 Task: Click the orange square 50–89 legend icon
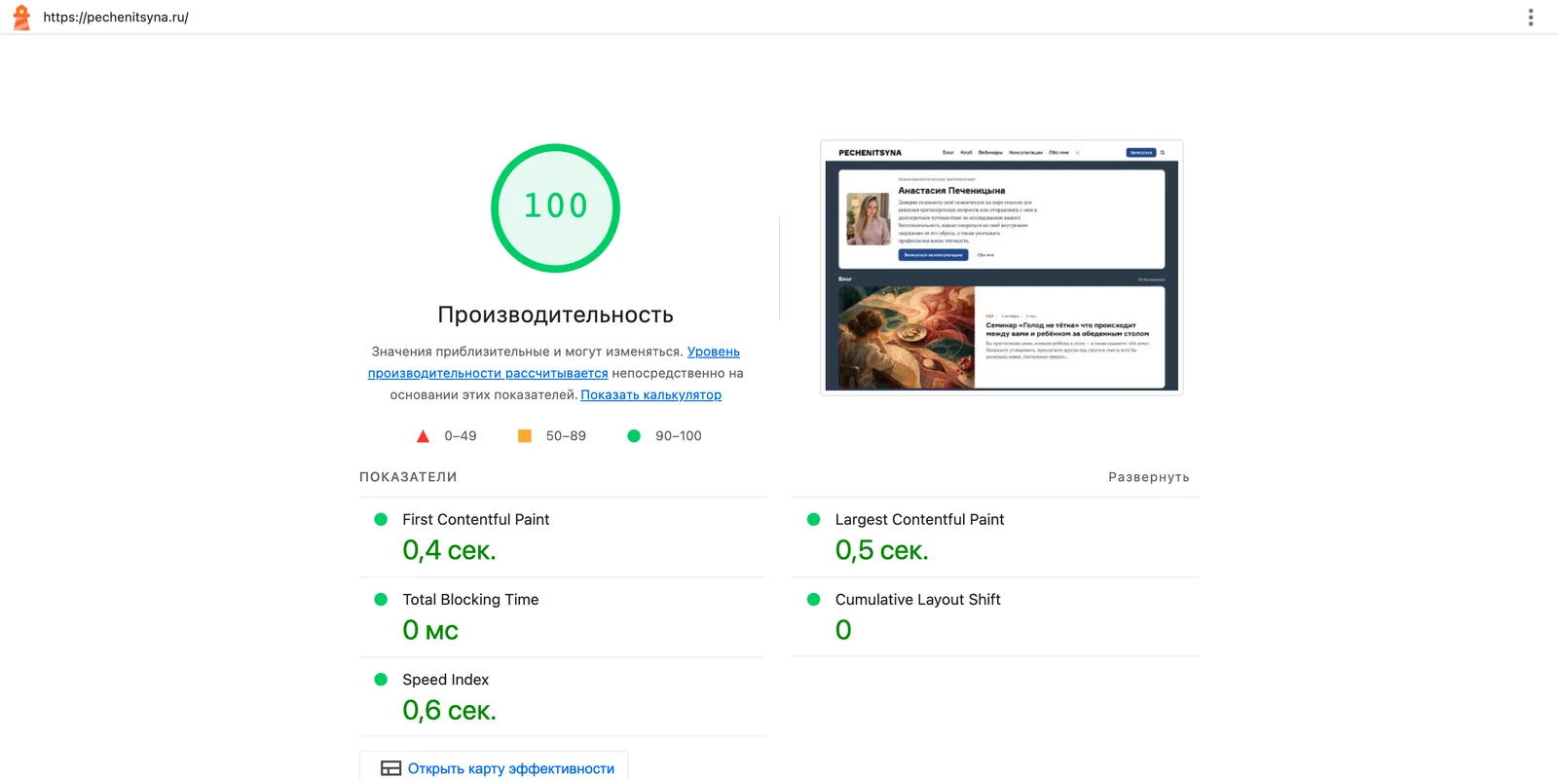524,436
